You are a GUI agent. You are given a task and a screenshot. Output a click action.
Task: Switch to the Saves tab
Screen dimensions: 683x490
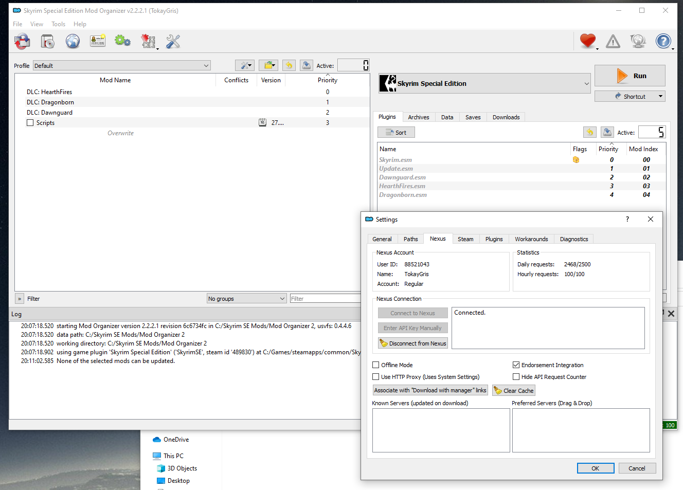[x=473, y=117]
